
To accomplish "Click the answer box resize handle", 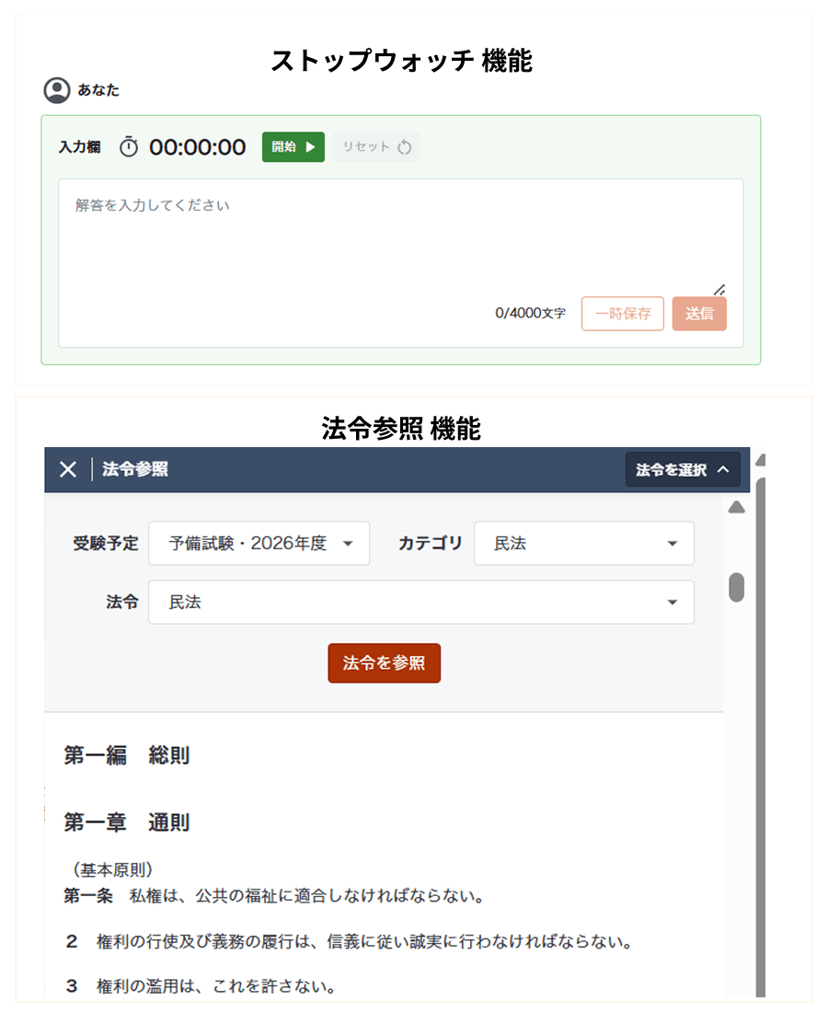I will click(x=719, y=289).
